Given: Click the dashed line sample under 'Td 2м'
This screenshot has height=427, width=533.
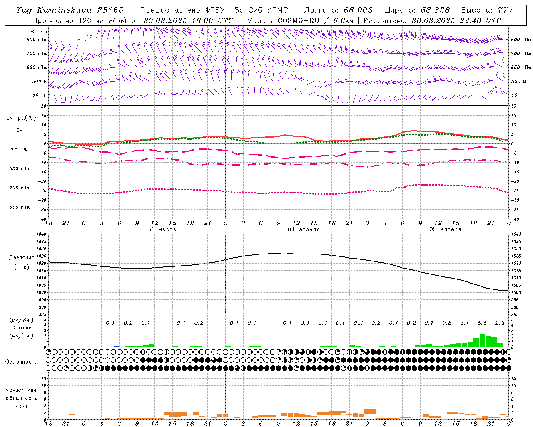Looking at the screenshot, I should click(18, 154).
